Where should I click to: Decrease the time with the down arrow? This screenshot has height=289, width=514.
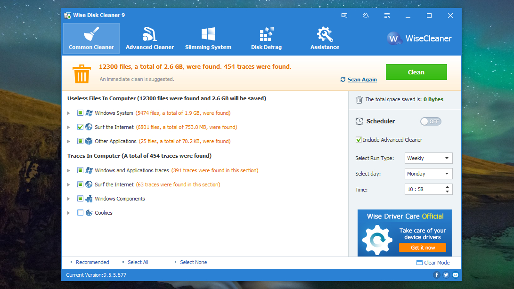[448, 192]
